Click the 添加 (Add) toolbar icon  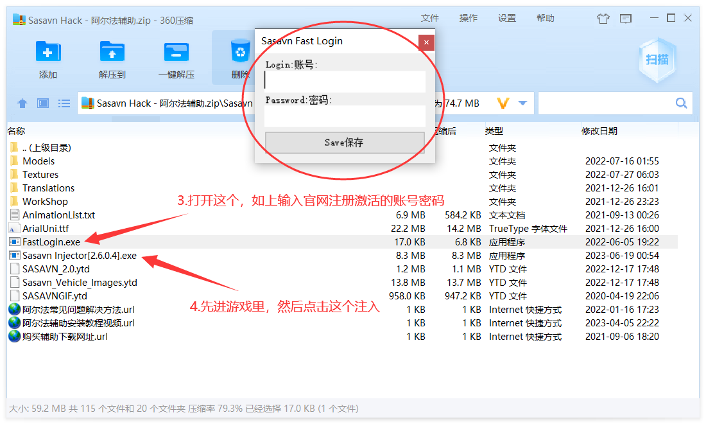point(47,52)
